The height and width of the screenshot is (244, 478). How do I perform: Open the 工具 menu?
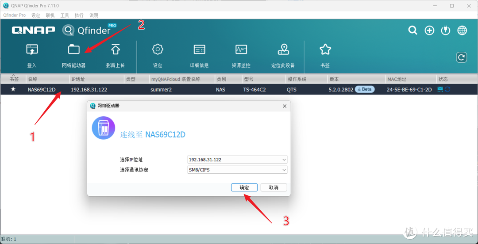[x=65, y=15]
